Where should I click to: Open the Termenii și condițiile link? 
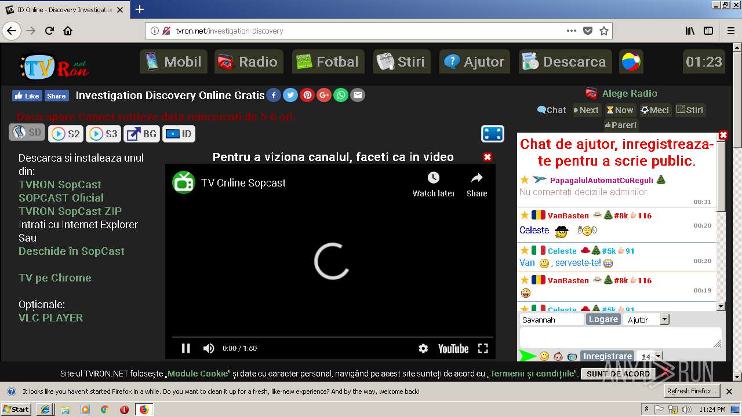point(533,374)
